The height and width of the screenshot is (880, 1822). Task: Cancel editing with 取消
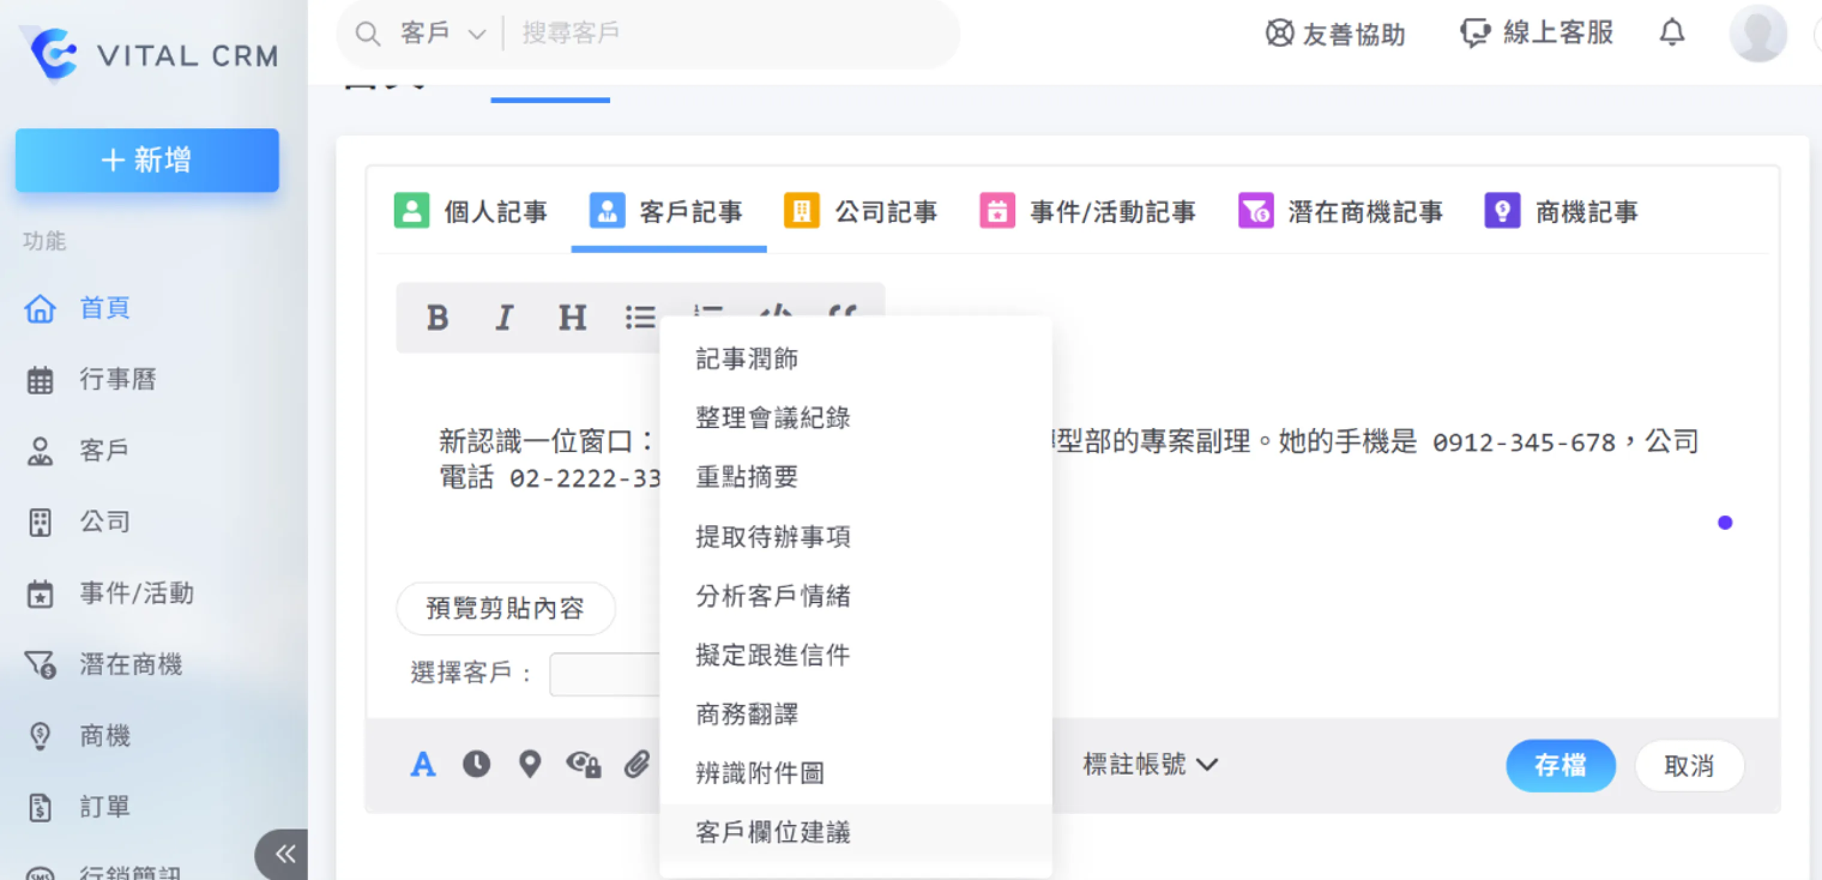tap(1689, 765)
